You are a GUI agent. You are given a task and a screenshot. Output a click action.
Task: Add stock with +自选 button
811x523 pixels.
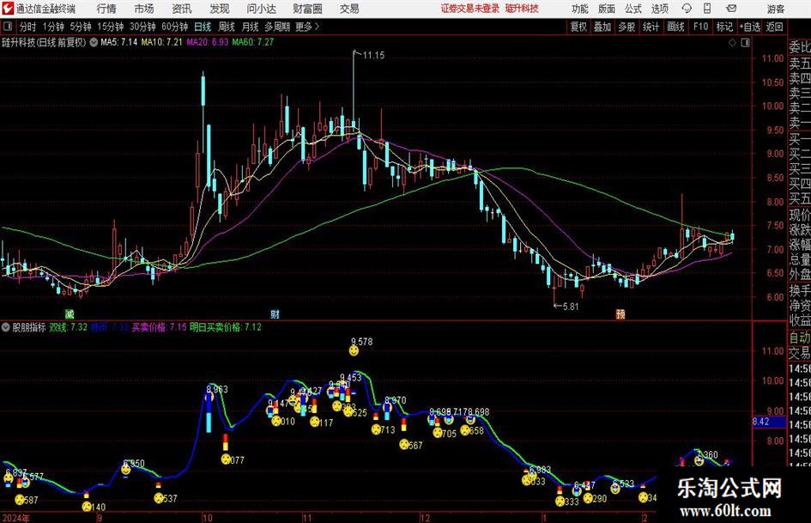click(750, 27)
